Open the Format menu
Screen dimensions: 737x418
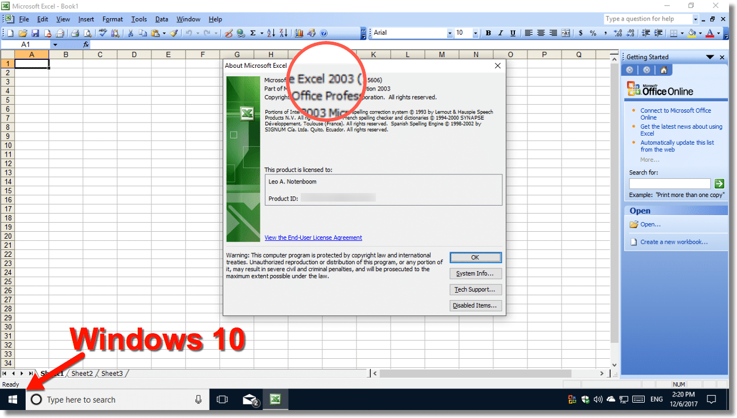pyautogui.click(x=113, y=19)
